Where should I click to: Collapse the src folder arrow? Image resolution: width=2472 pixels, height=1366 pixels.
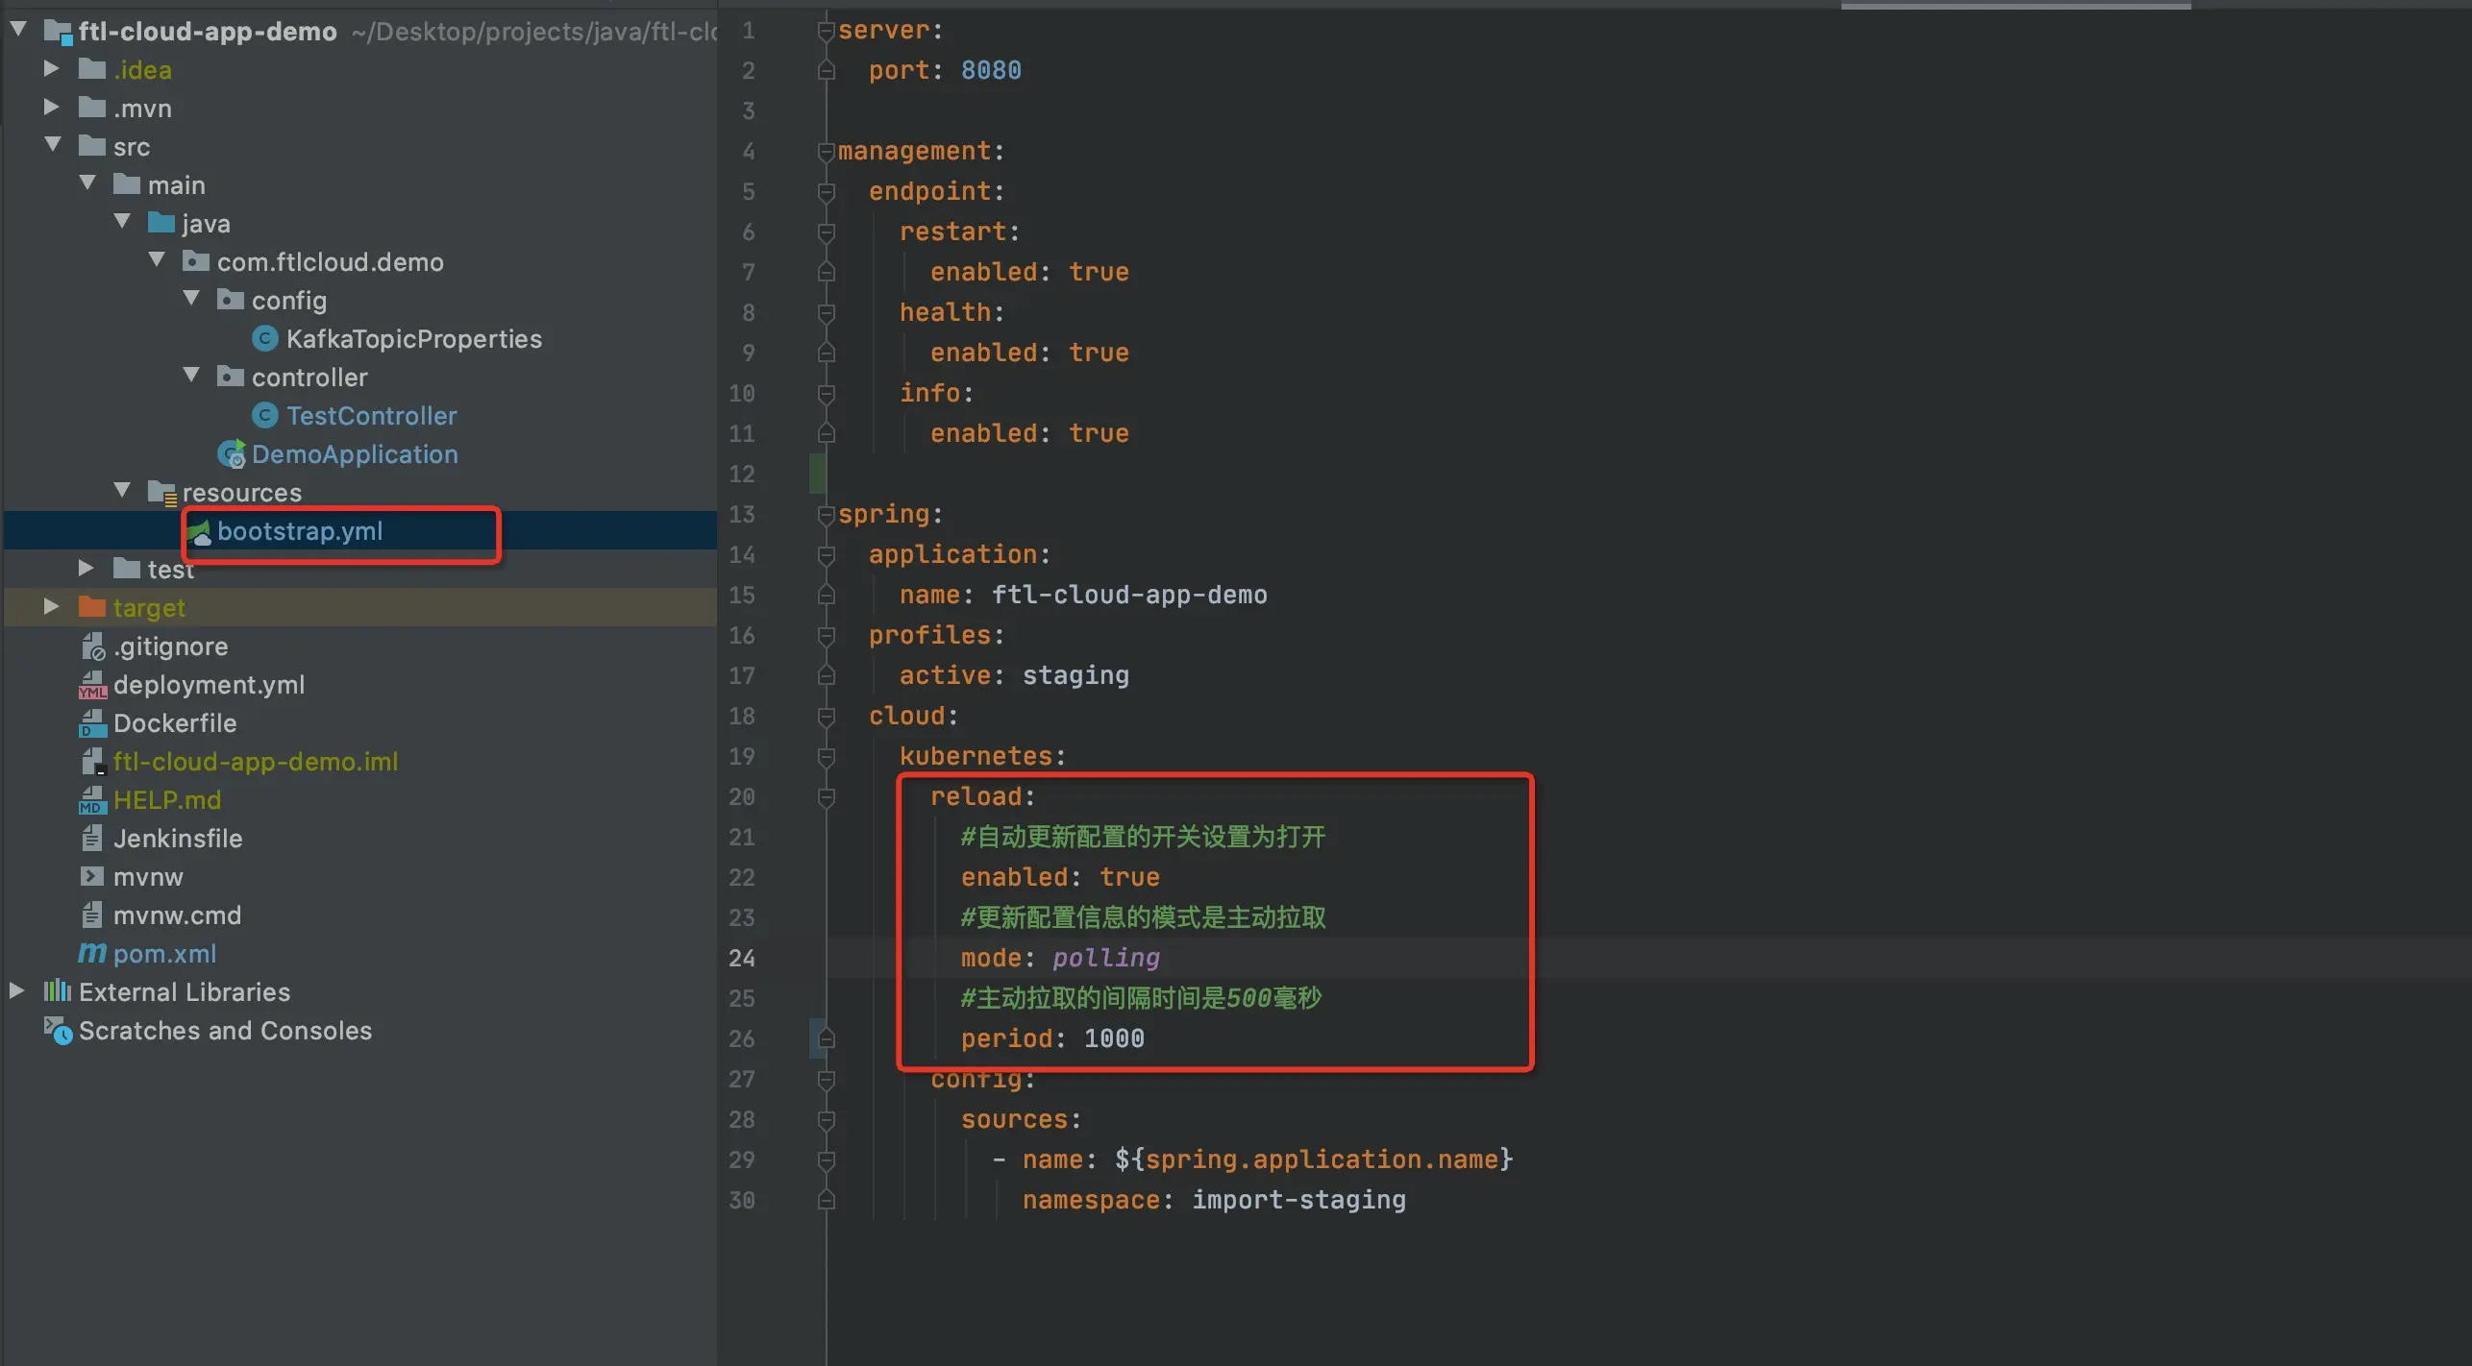pos(53,145)
